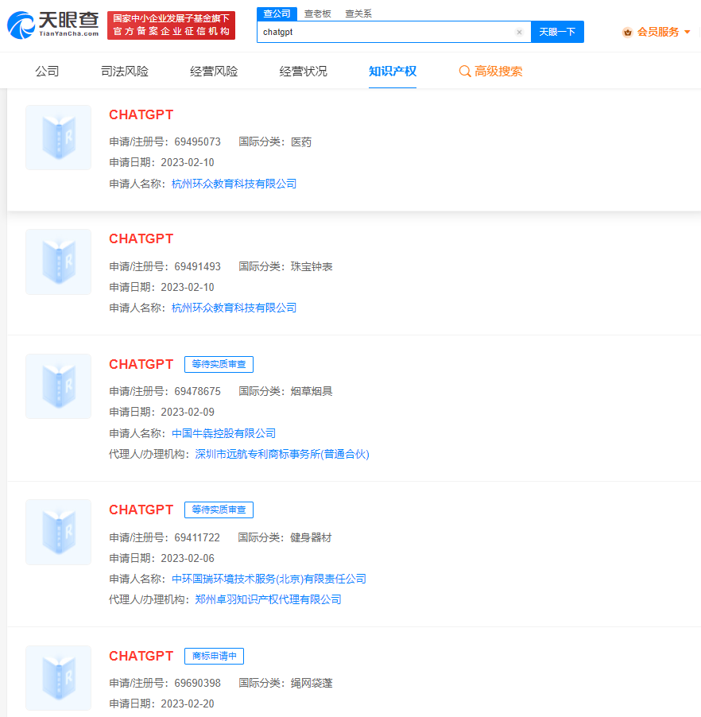
Task: Click registration number 69495073
Action: [198, 141]
